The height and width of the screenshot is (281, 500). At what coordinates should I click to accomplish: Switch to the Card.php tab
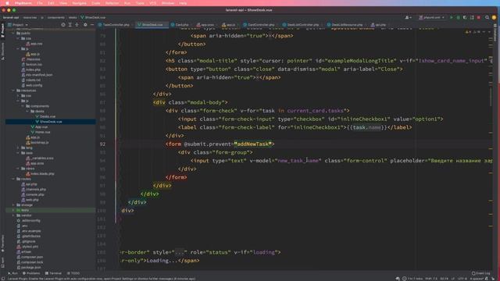[180, 24]
